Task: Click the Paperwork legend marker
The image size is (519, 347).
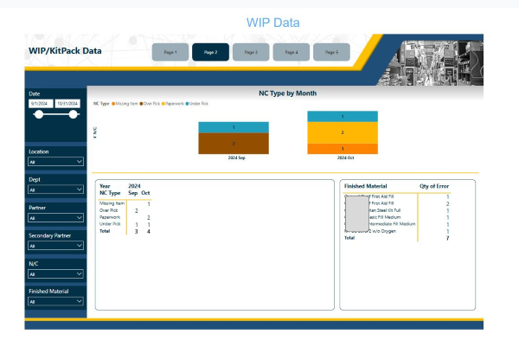Action: coord(163,104)
